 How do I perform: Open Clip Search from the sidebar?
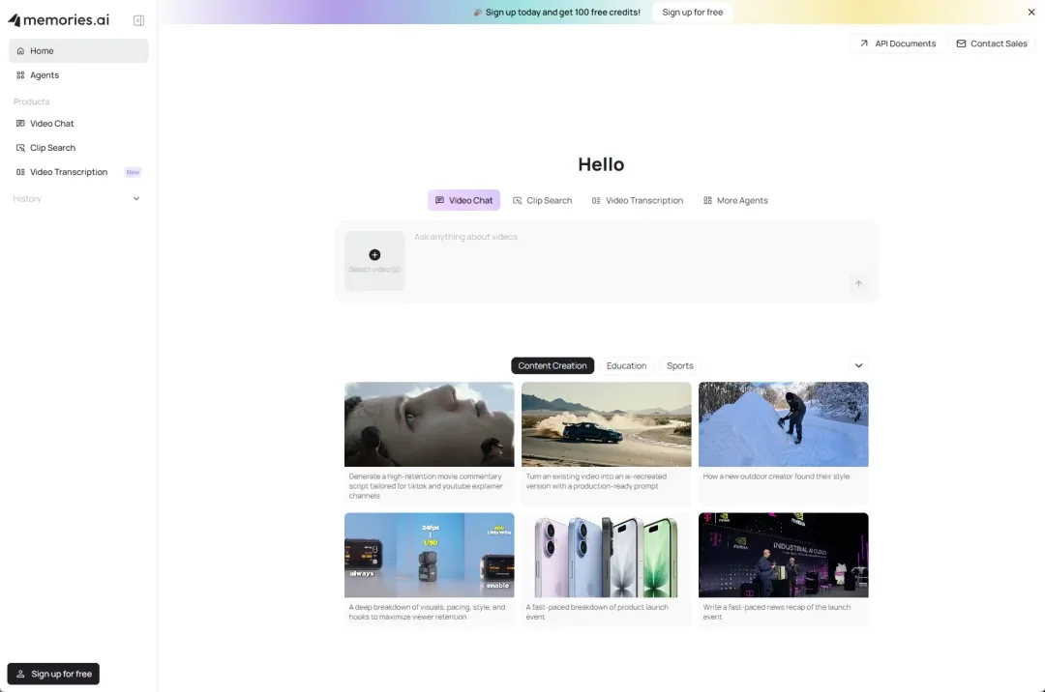20,147
